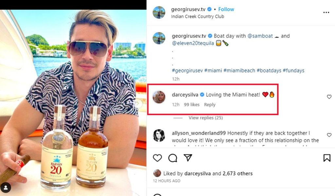
Task: Open the three-dot post options menu
Action: tap(326, 12)
